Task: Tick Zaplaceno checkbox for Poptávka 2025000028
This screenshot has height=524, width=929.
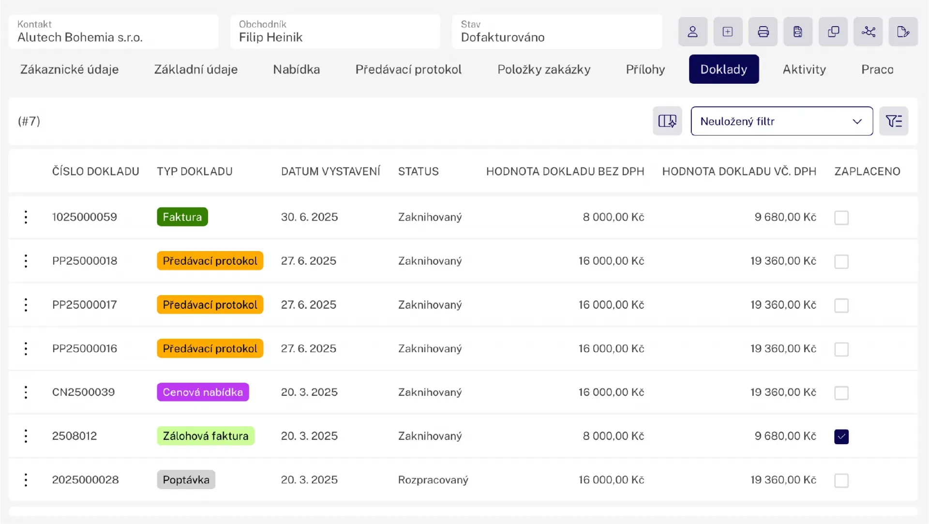Action: 841,480
